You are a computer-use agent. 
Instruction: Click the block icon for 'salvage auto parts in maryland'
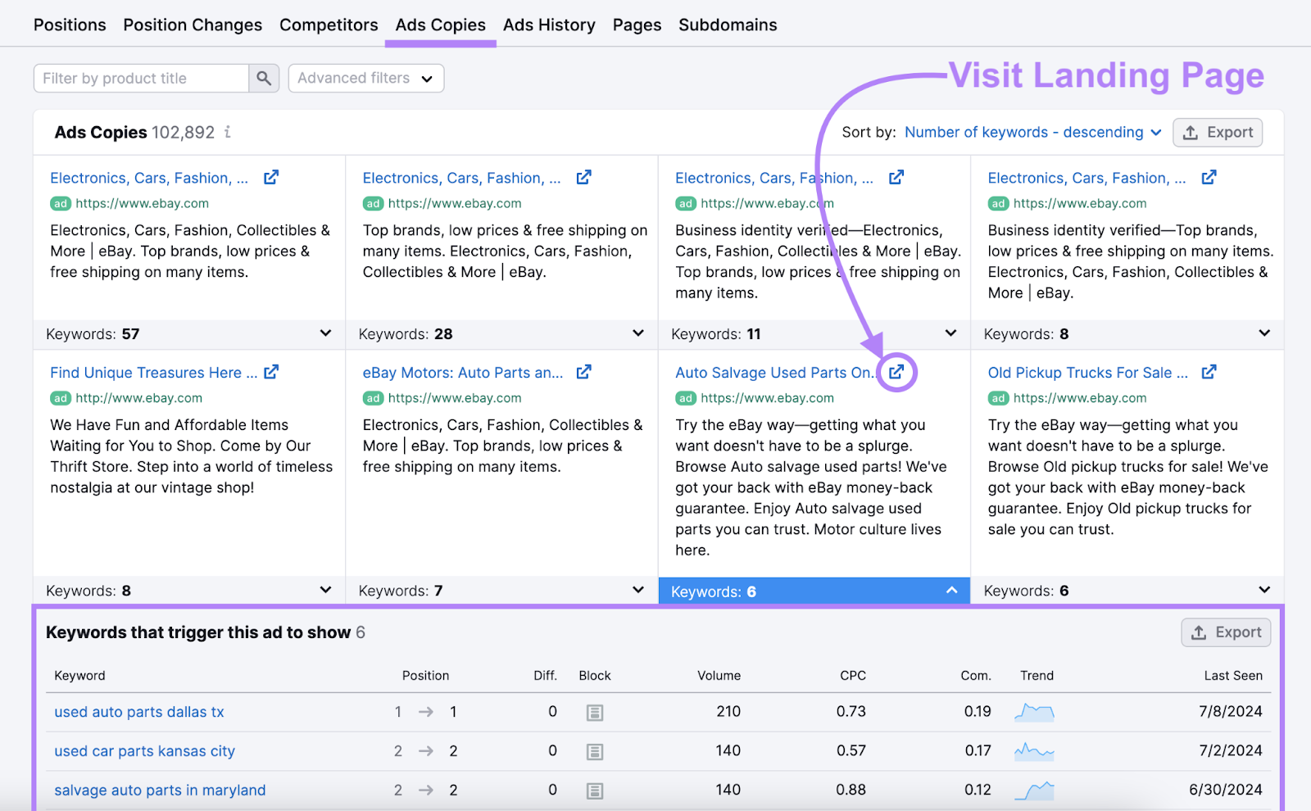pyautogui.click(x=594, y=790)
